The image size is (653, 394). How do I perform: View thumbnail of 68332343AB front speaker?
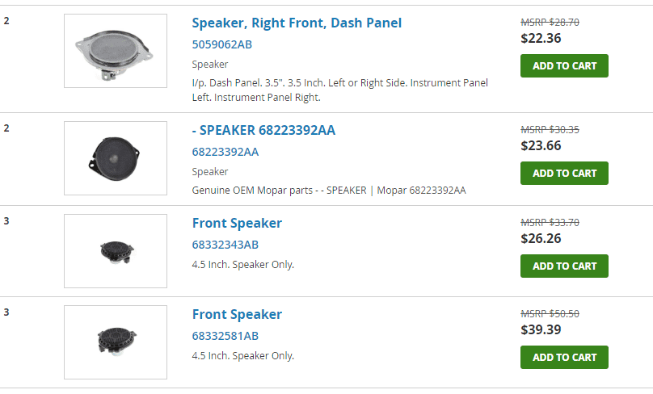point(116,251)
